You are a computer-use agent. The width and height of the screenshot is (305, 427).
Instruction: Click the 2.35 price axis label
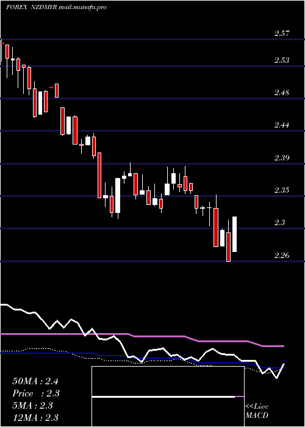pyautogui.click(x=282, y=190)
